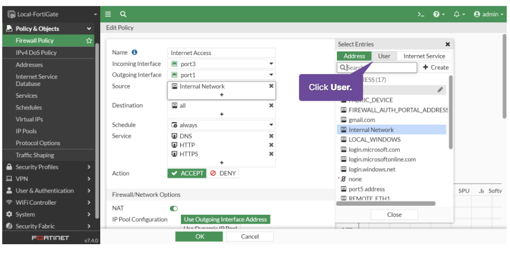This screenshot has height=257, width=510.
Task: Click the favorite star beside Firewall Policy
Action: pyautogui.click(x=89, y=41)
